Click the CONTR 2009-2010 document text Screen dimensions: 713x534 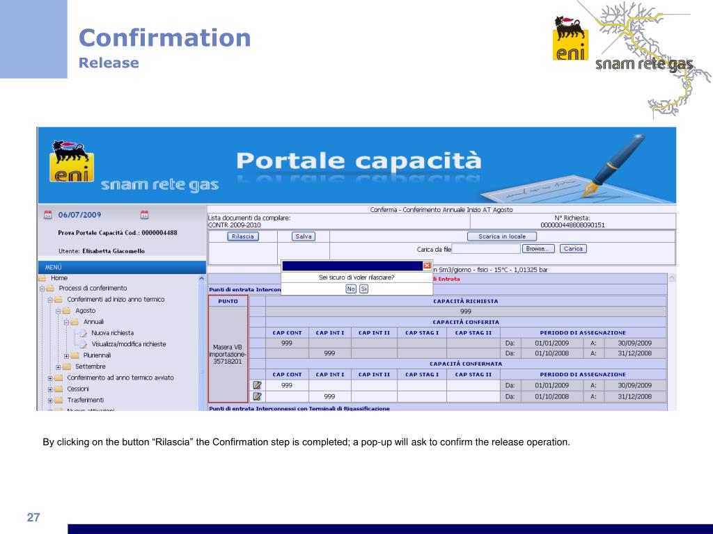[235, 225]
